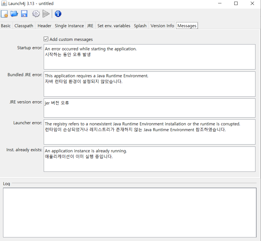Go to the Single instance tab

point(69,26)
